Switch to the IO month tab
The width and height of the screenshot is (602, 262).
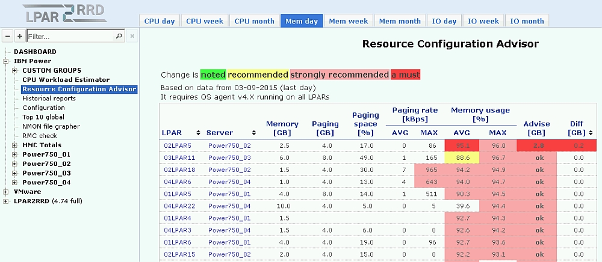click(527, 20)
